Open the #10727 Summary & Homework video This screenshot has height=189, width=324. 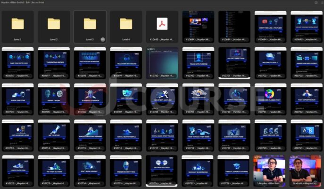pyautogui.click(x=198, y=169)
